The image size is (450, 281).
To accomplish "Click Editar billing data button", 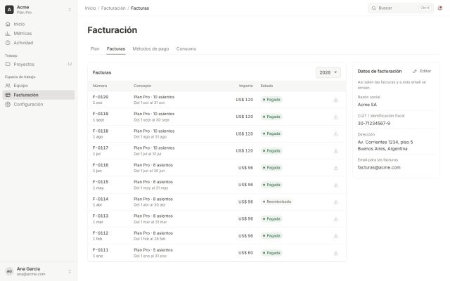I will coord(422,71).
